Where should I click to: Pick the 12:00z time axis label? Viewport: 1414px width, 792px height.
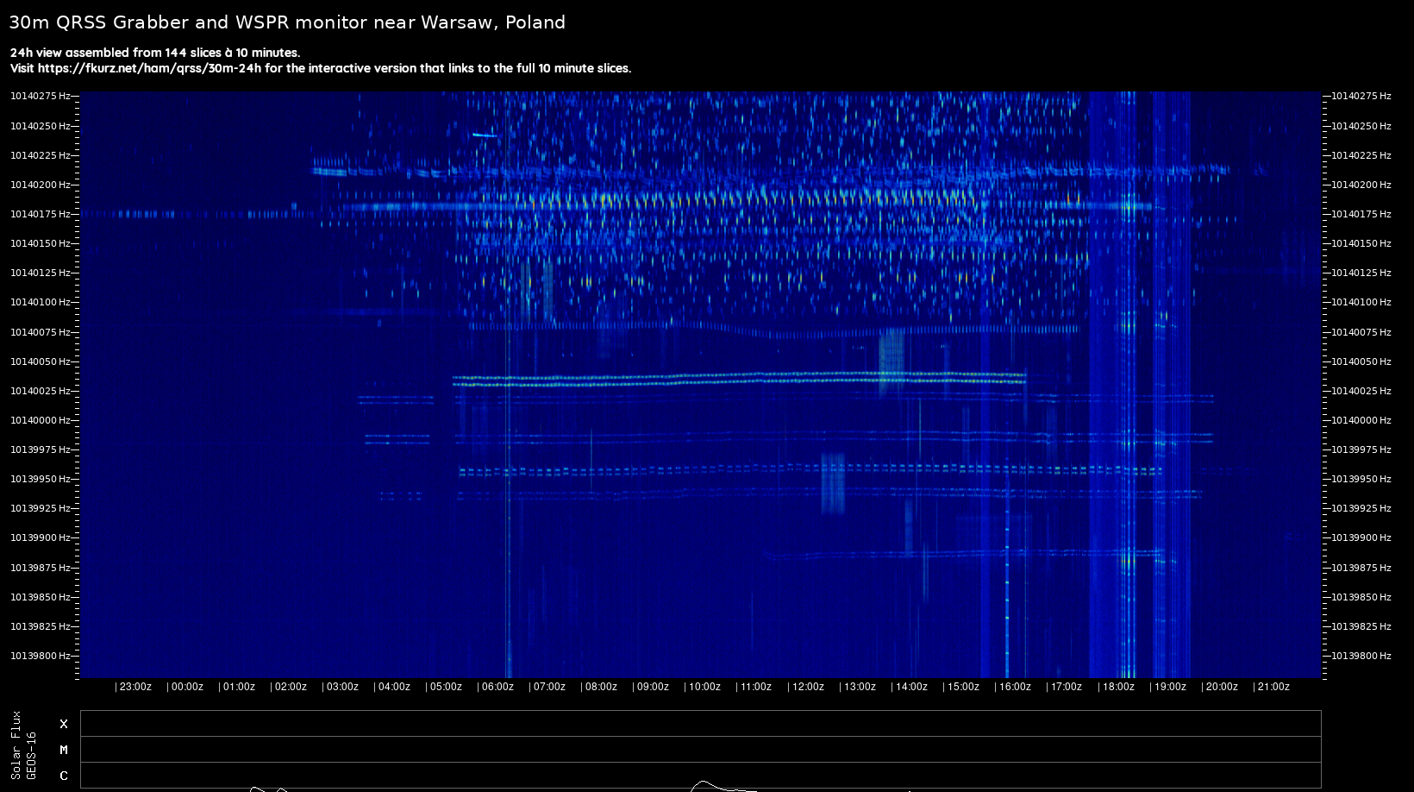[808, 687]
